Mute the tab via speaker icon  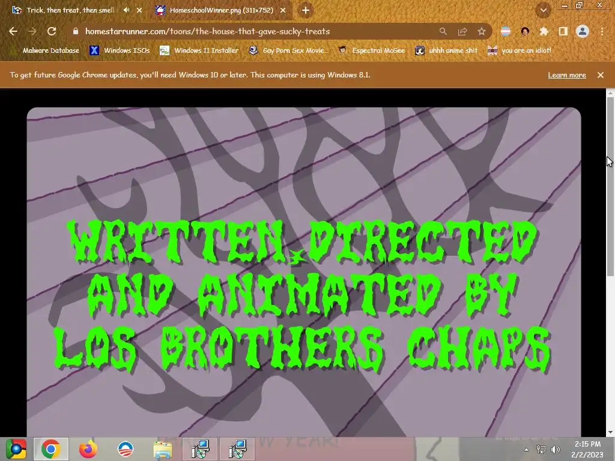126,10
